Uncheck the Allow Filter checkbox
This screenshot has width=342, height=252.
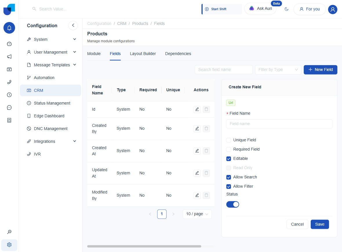pos(229,186)
